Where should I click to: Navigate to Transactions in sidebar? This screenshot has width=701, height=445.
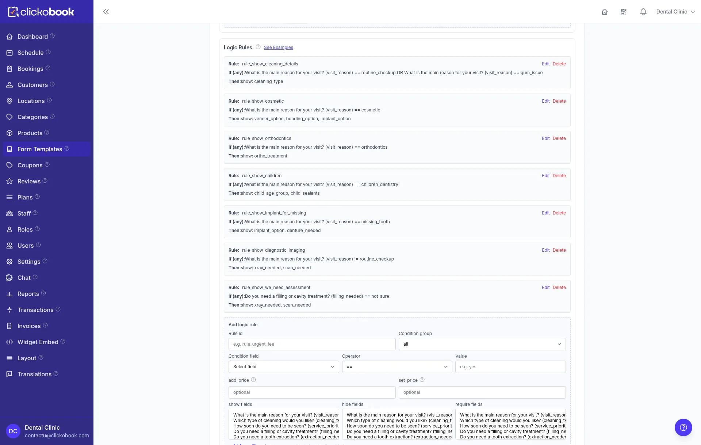coord(35,310)
